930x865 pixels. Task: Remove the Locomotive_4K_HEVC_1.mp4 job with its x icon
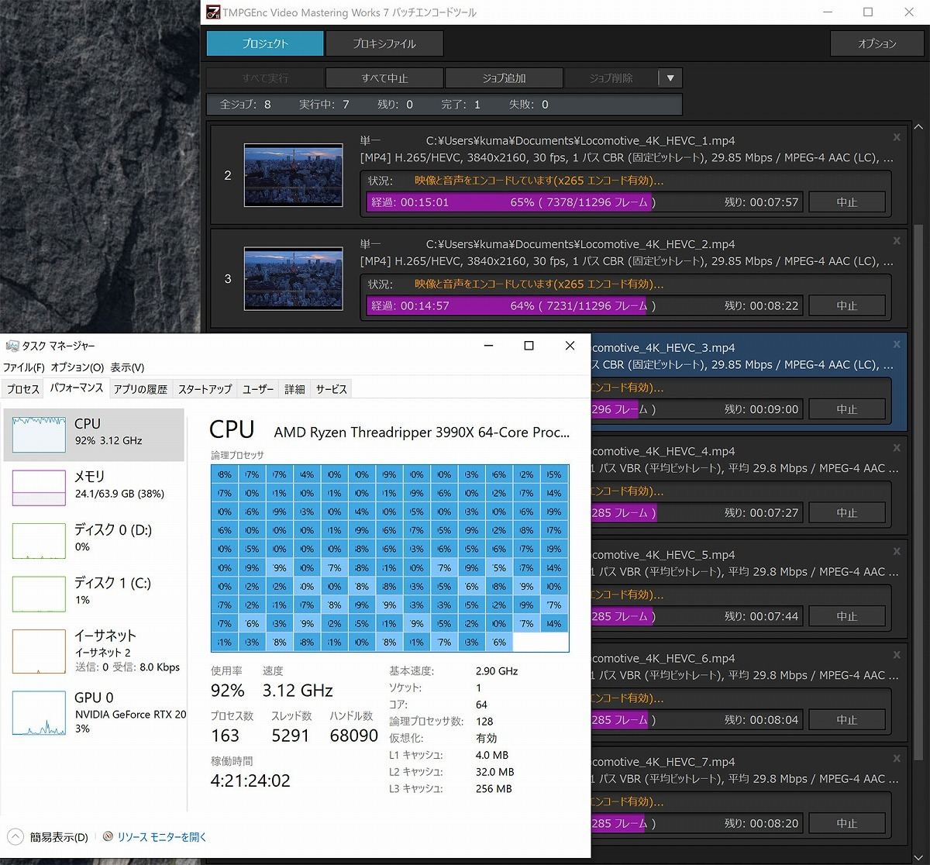897,137
